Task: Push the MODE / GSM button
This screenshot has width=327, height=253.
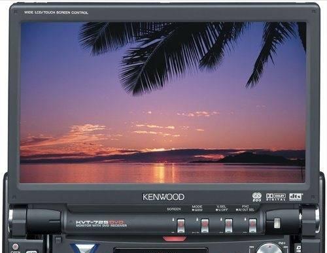Action: (x=205, y=226)
